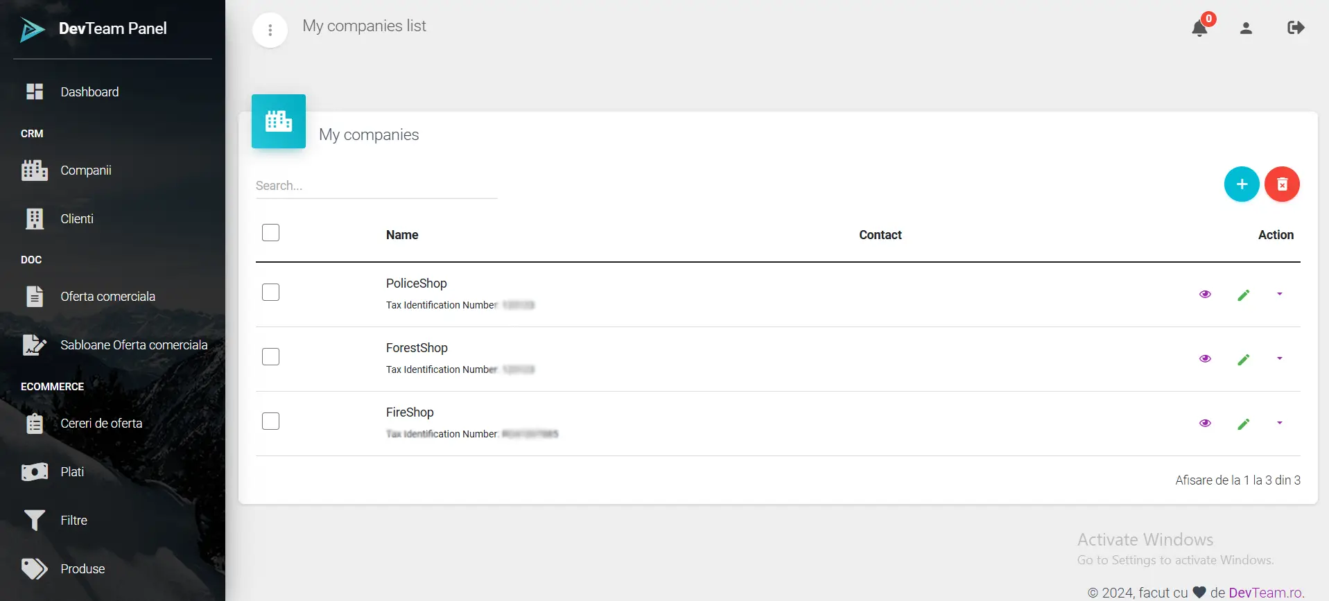1329x601 pixels.
Task: Click the red delete companies button
Action: click(x=1281, y=184)
